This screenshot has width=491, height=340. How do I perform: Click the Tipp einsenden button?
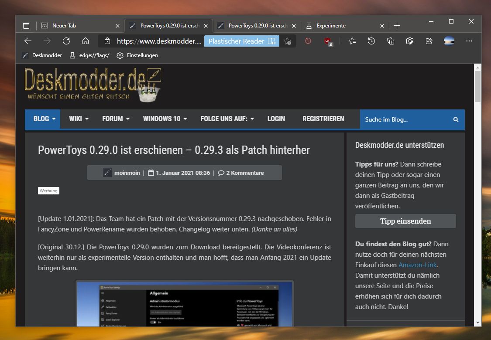[405, 221]
